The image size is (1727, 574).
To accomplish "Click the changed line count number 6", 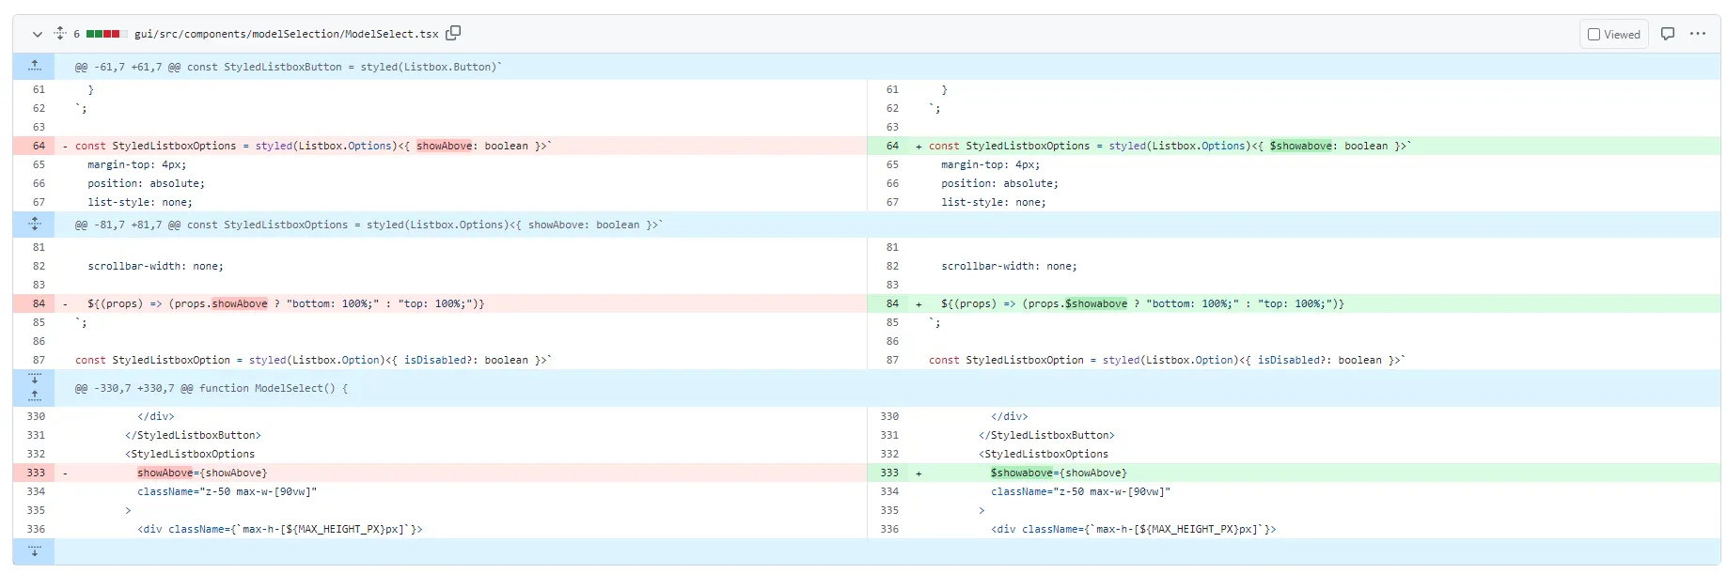I will point(77,34).
